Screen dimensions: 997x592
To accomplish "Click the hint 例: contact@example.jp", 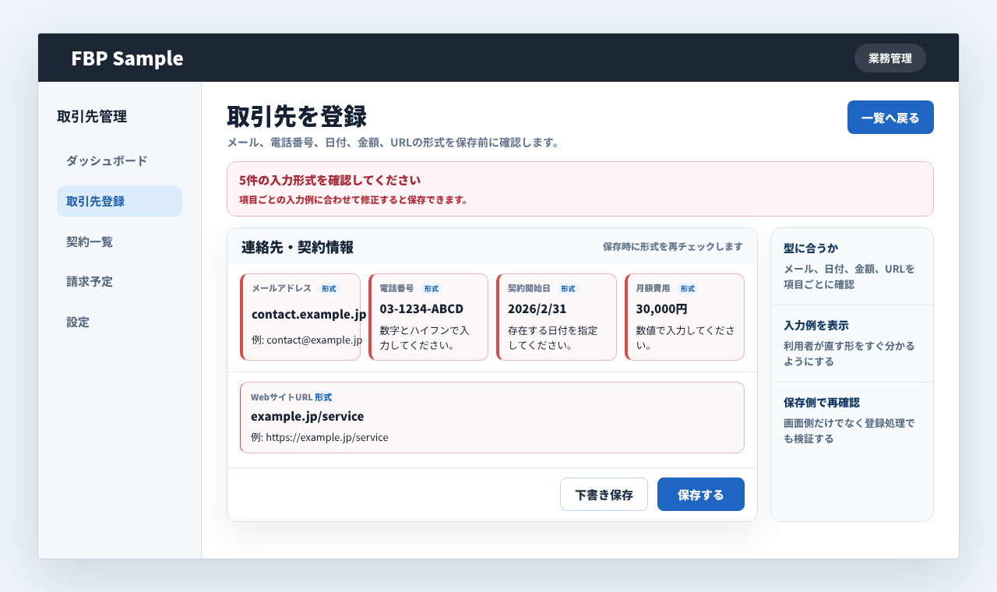I will tap(307, 340).
